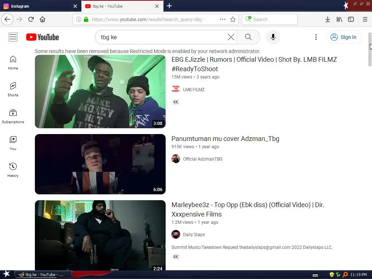Open keyboard tray icon in taskbar
This screenshot has width=372, height=279.
click(x=315, y=275)
